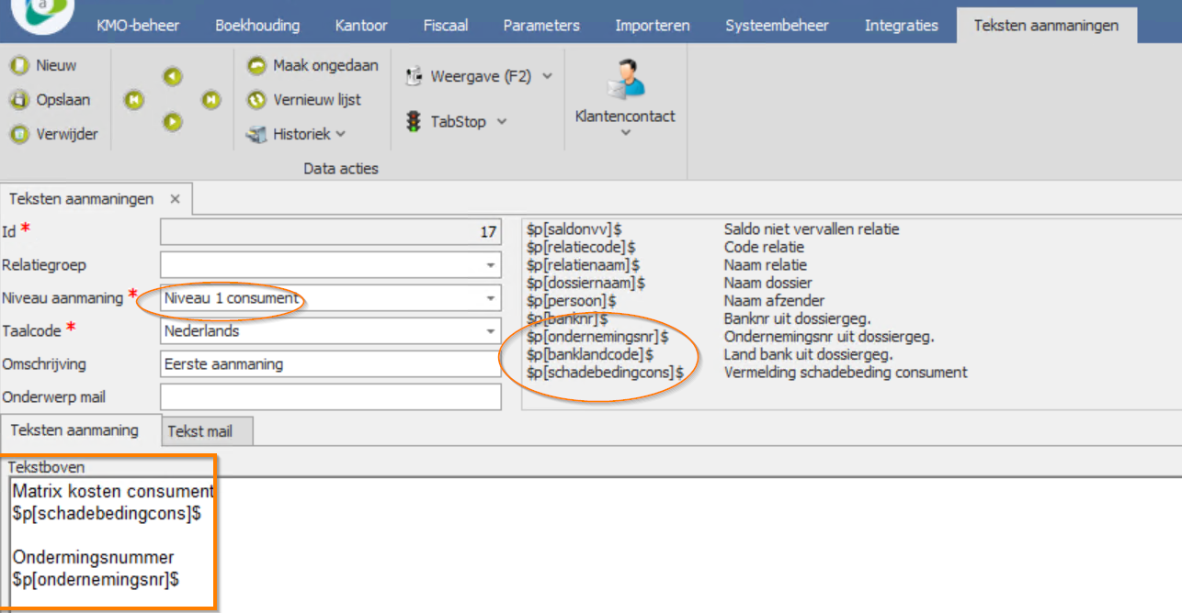Open the Taalcode dropdown list

pos(490,331)
